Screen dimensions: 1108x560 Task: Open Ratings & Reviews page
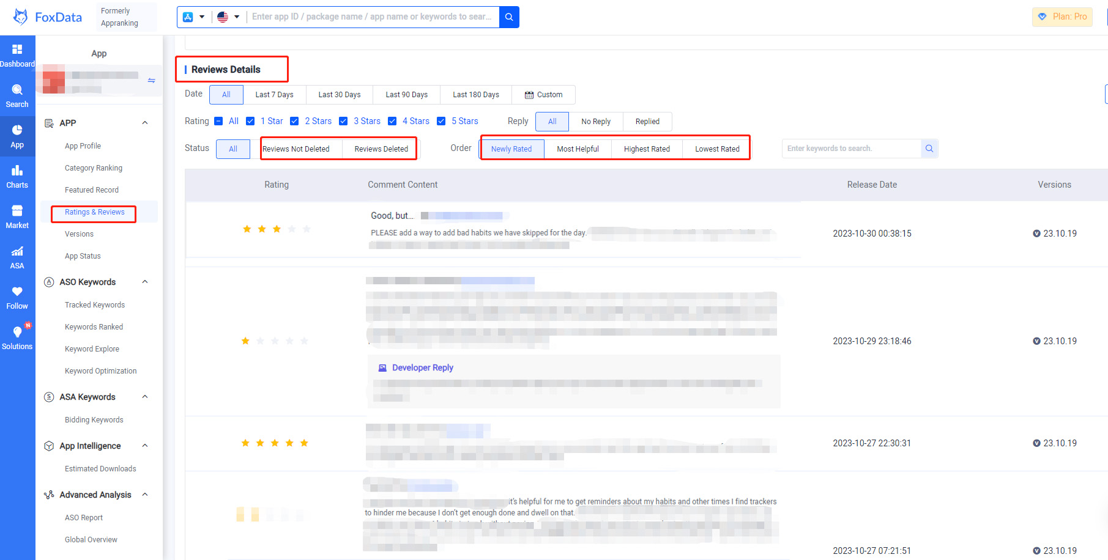95,212
